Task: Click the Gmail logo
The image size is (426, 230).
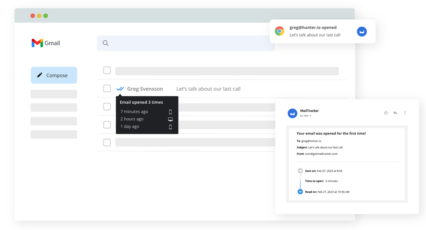Action: (46, 43)
